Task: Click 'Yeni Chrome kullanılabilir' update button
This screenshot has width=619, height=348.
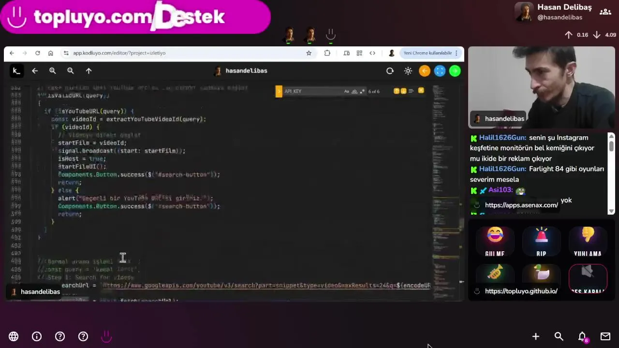Action: click(427, 53)
